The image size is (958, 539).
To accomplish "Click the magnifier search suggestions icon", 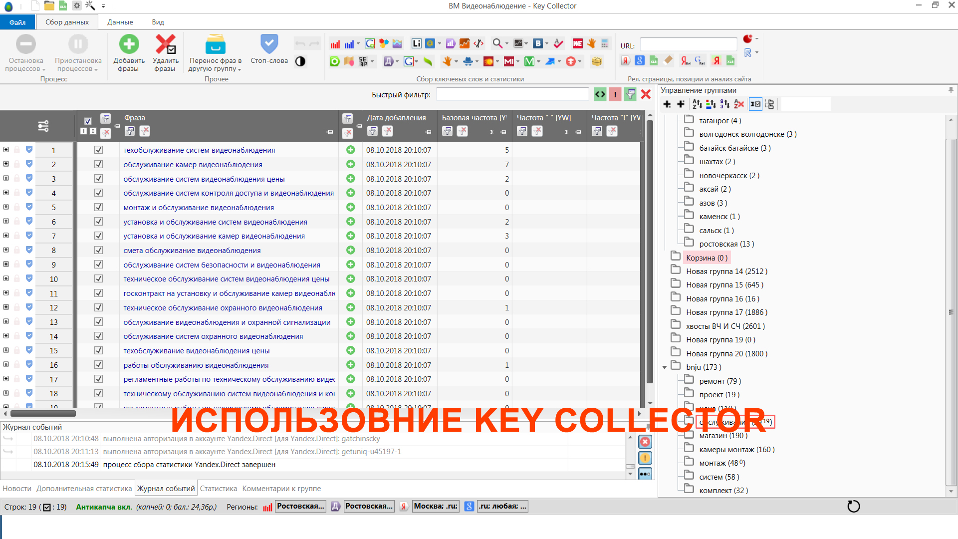I will tap(497, 44).
